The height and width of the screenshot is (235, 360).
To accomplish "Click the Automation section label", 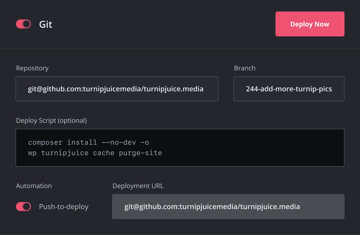I will pos(34,186).
